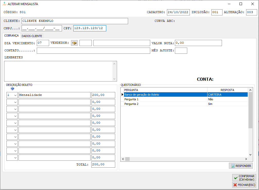Click the INCLUSÃO field
This screenshot has width=259, height=190.
pos(217,12)
